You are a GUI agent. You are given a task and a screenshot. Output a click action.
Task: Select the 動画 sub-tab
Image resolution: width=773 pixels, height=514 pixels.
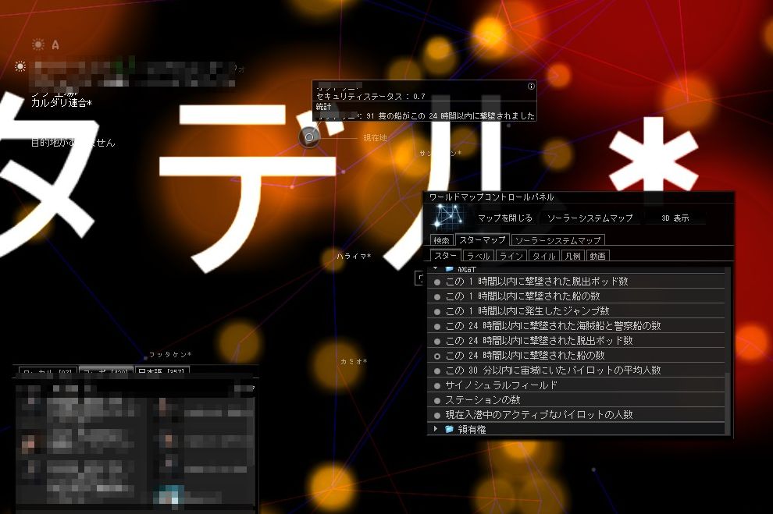597,256
